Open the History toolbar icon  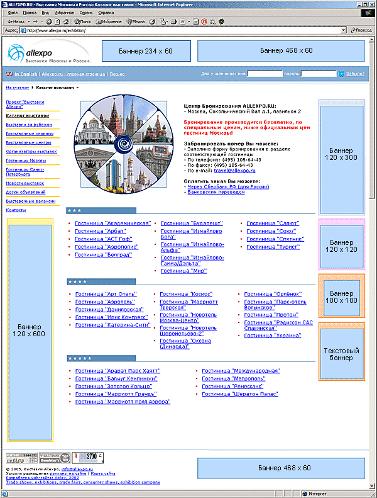[152, 21]
